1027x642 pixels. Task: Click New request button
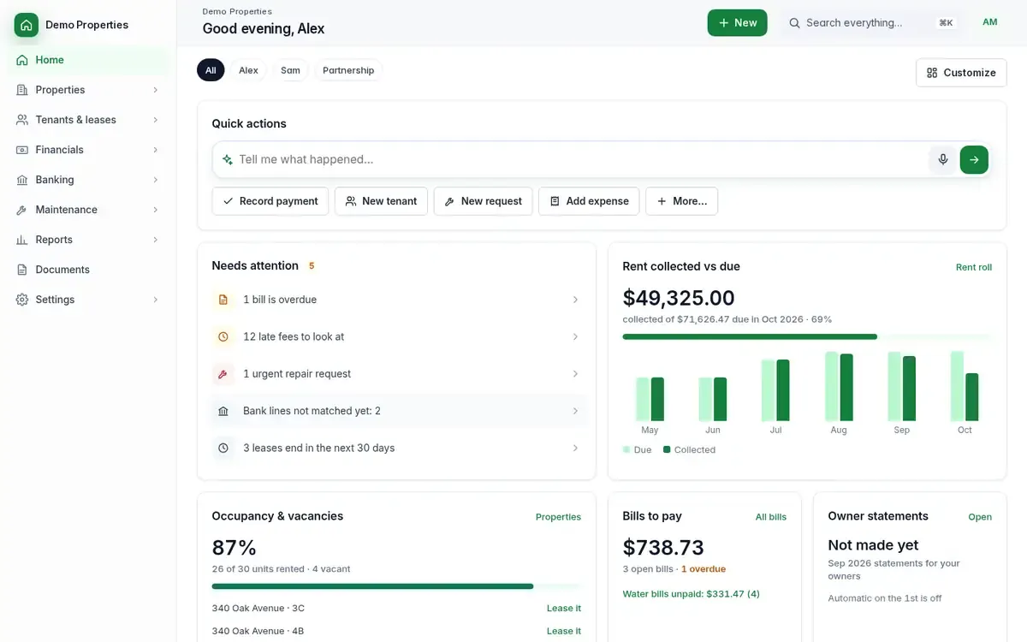(483, 201)
